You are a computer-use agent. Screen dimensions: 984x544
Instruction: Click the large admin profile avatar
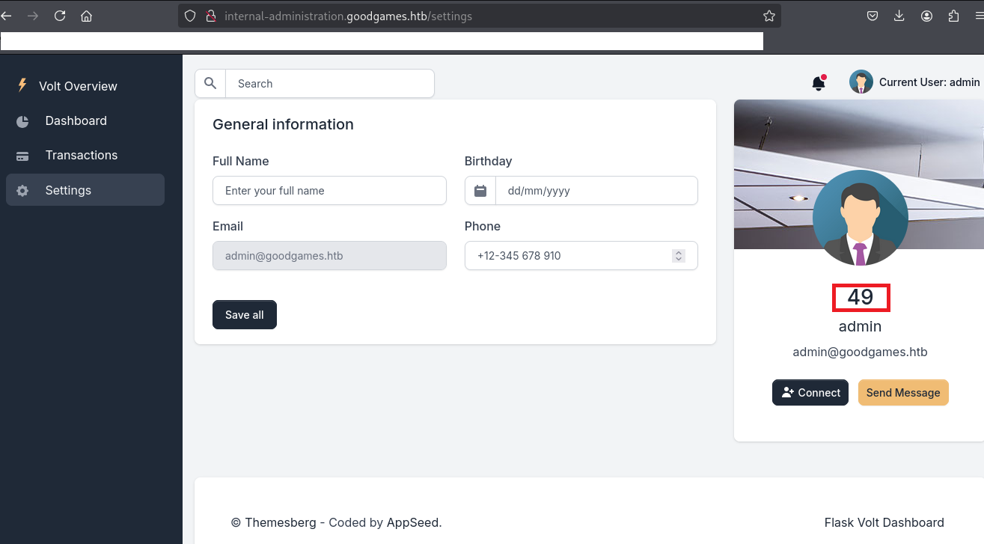tap(860, 218)
